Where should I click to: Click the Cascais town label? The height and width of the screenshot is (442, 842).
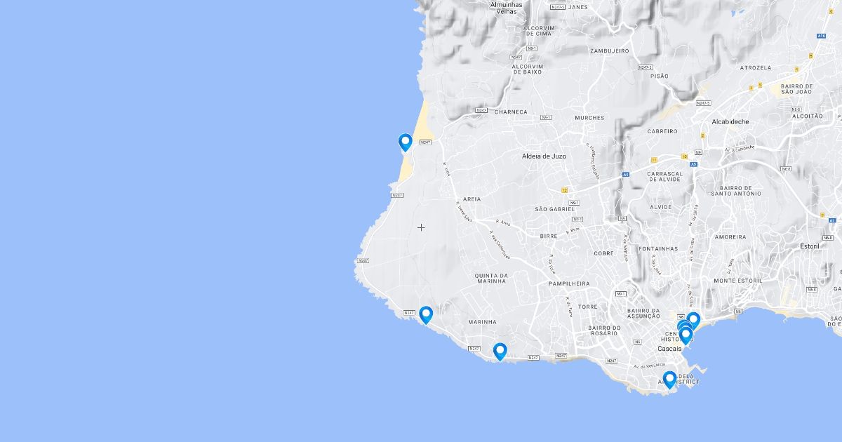(671, 349)
